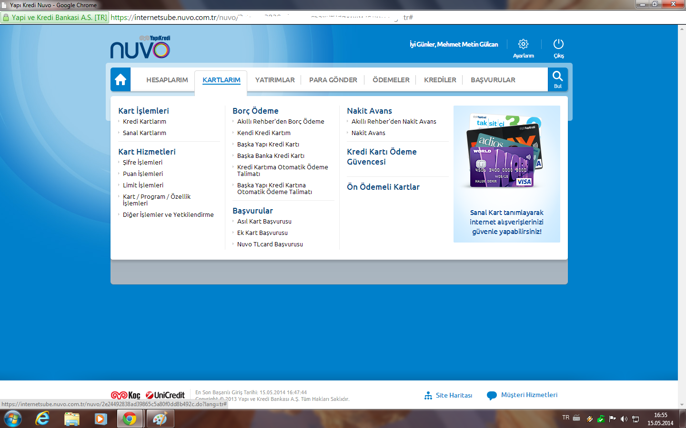This screenshot has width=686, height=428.
Task: Click the on-screen keyboard tray icon
Action: (576, 418)
